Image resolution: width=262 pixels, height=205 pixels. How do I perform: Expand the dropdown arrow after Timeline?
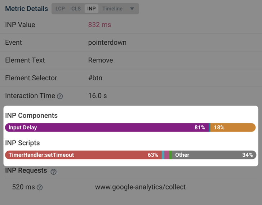[x=132, y=9]
